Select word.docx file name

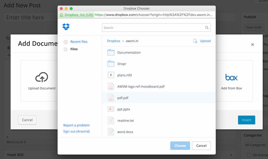125,132
